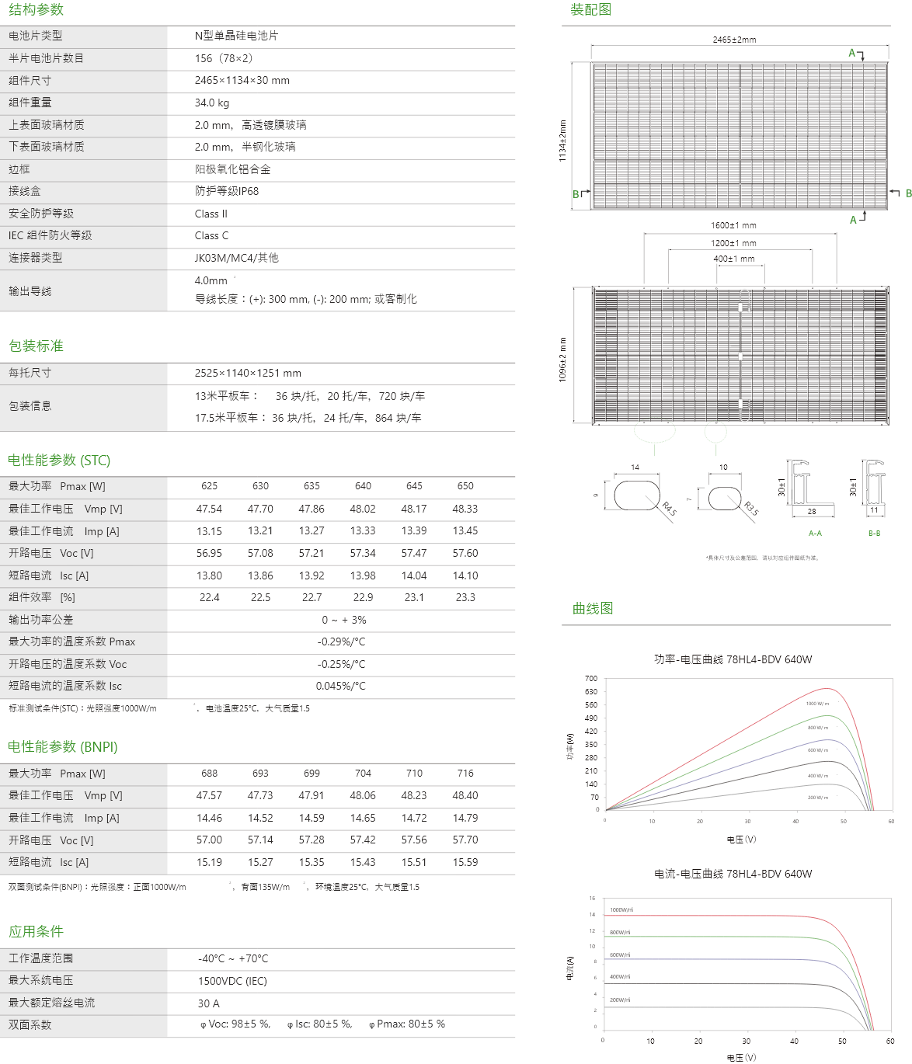The image size is (912, 1064).
Task: Open the 电流-电压曲线 78HL4-BDV 640W chart
Action: (x=733, y=874)
